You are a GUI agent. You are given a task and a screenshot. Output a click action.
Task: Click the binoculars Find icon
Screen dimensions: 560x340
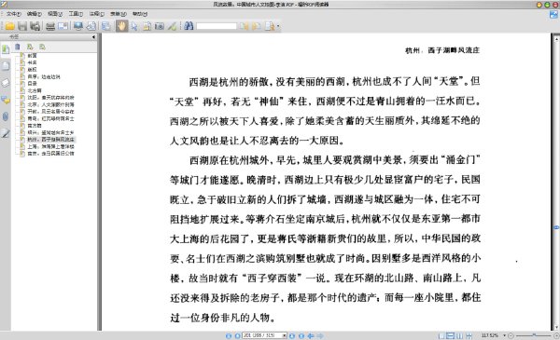pyautogui.click(x=189, y=26)
